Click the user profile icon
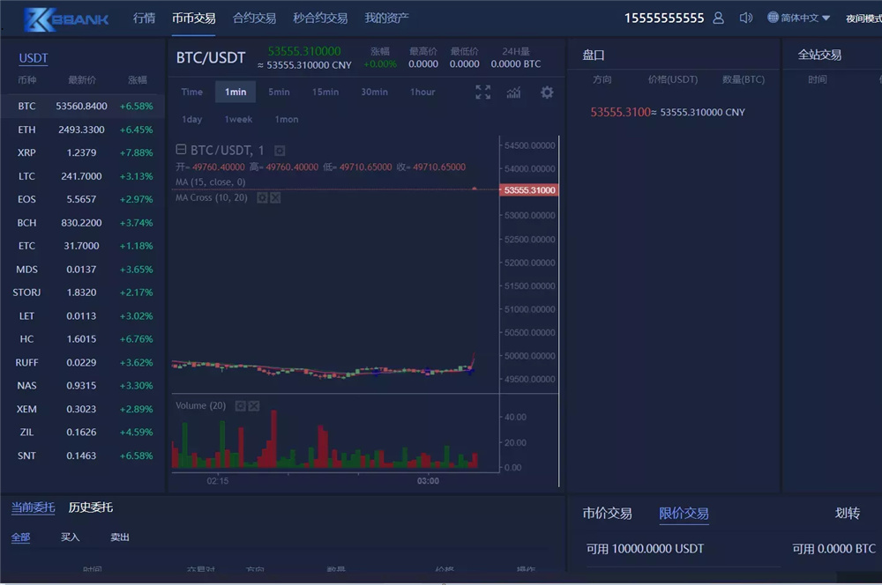 [718, 18]
